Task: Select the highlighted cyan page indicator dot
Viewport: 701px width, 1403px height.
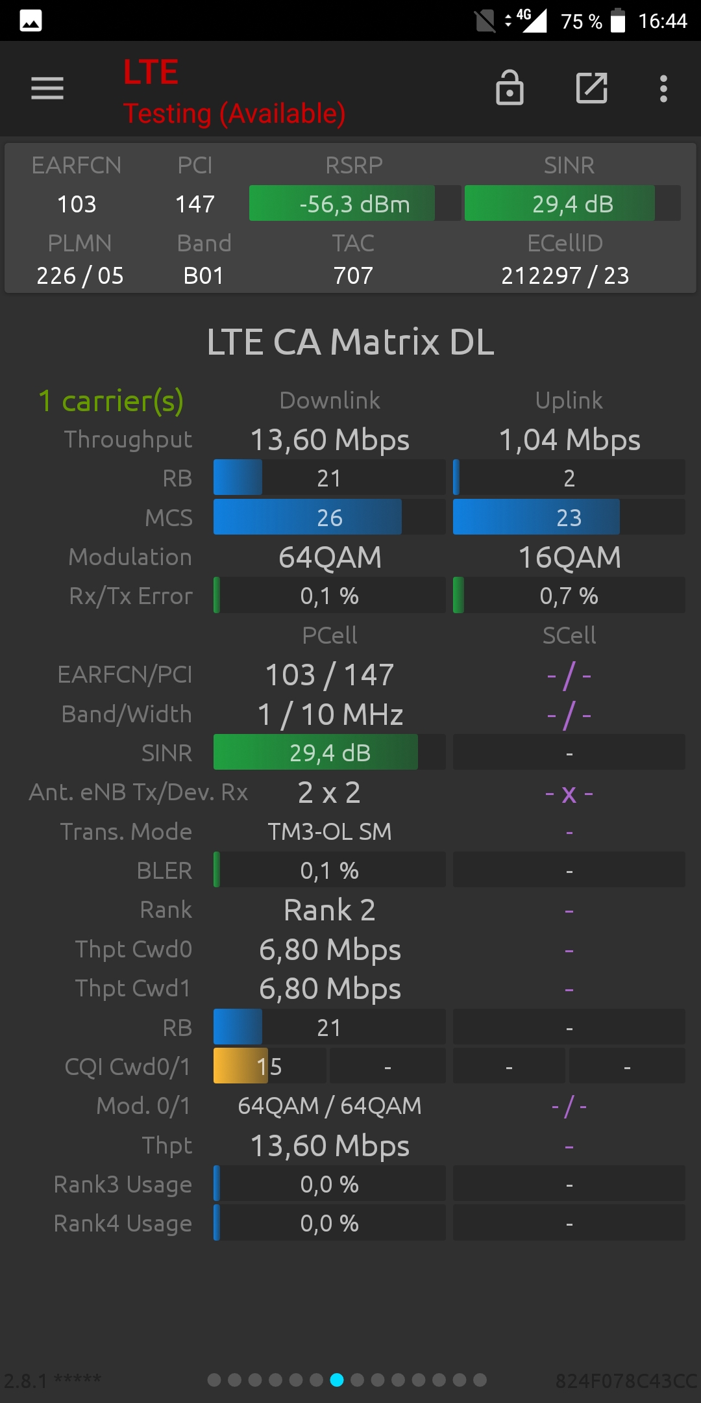Action: point(337,1380)
